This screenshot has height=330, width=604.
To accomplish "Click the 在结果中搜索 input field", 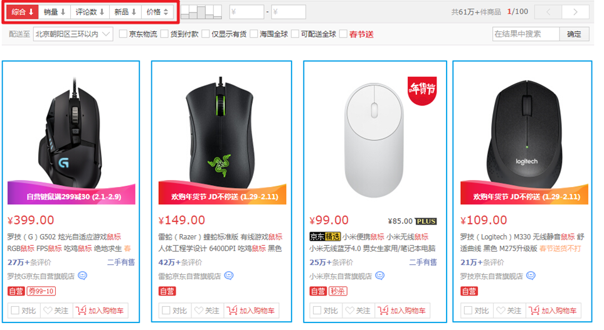I will (526, 35).
